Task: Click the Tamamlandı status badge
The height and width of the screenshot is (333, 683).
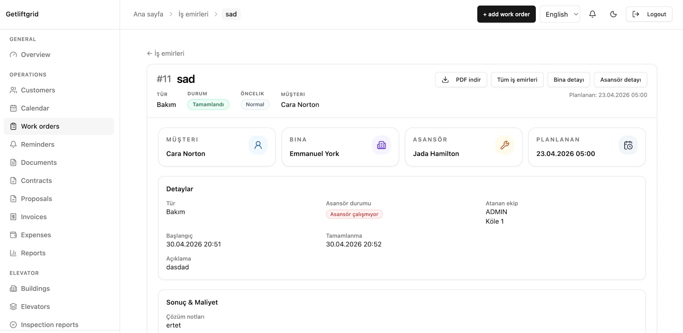Action: [208, 105]
